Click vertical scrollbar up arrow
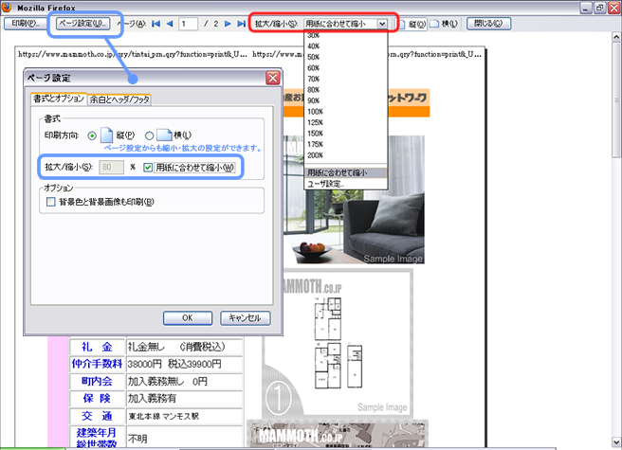 (616, 37)
